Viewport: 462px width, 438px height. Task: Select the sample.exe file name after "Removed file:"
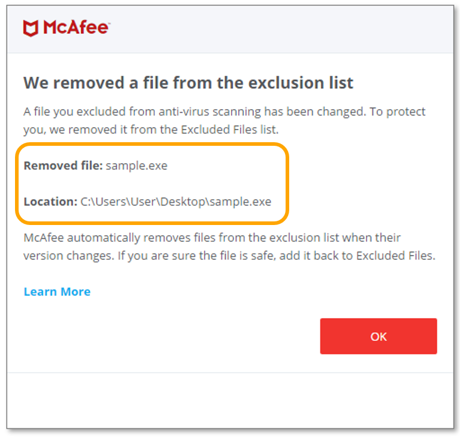click(137, 166)
